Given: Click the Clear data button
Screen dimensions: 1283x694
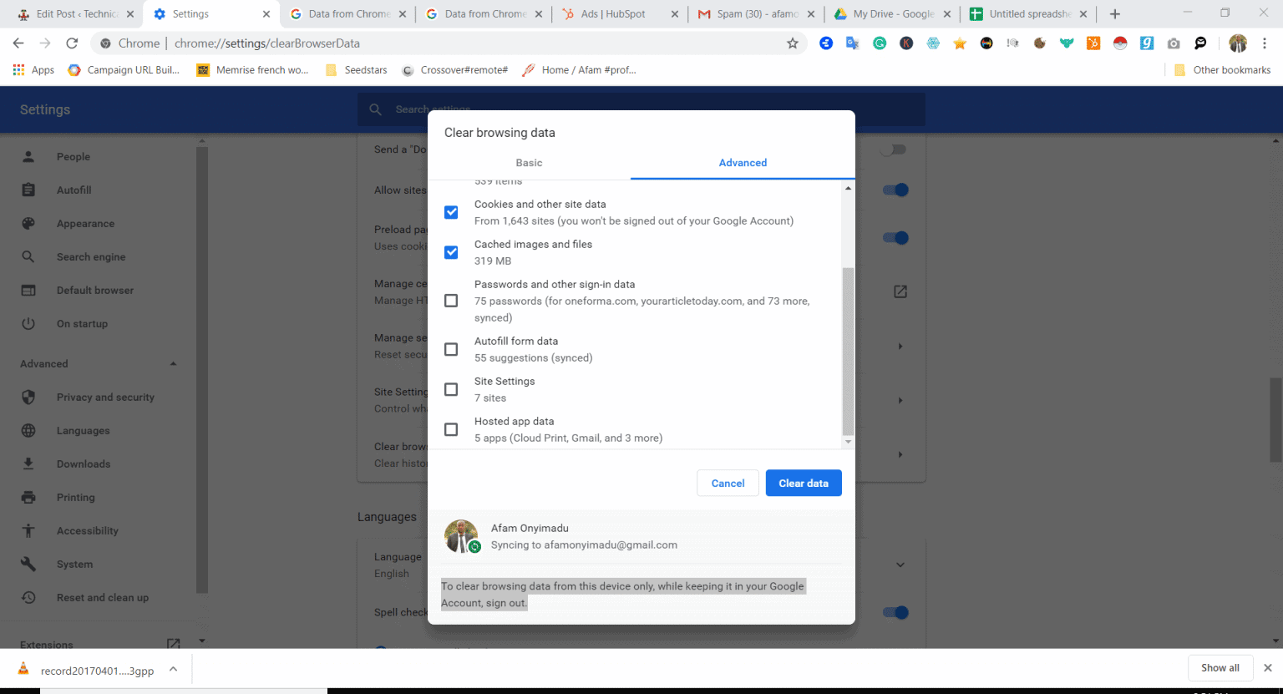Looking at the screenshot, I should 803,483.
